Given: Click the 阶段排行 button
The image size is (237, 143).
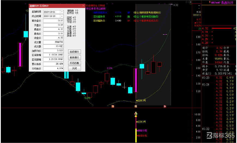Looking at the screenshot, I should click(x=74, y=52).
